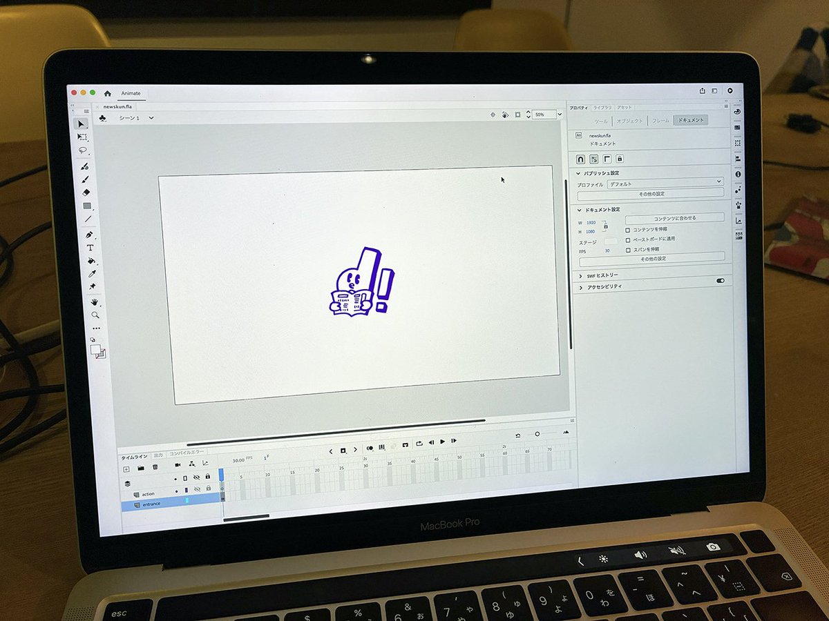The height and width of the screenshot is (621, 829).
Task: Toggle visibility of the action layer
Action: (x=197, y=489)
